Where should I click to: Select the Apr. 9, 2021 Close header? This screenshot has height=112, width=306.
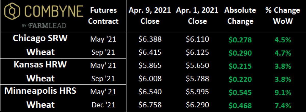(150, 16)
